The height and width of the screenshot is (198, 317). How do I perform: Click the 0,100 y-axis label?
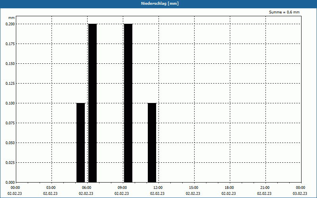pos(10,103)
